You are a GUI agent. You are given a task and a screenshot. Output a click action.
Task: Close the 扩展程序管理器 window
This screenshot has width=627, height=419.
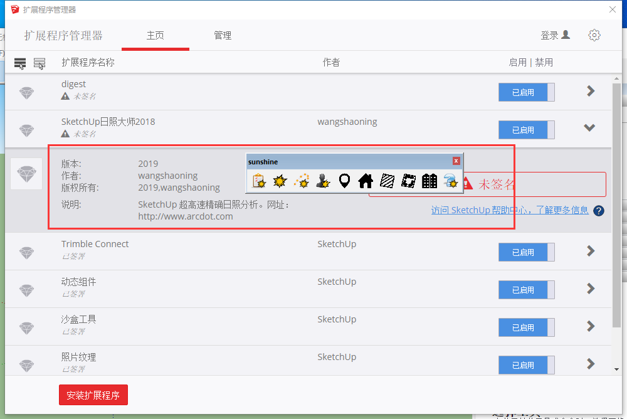[612, 9]
